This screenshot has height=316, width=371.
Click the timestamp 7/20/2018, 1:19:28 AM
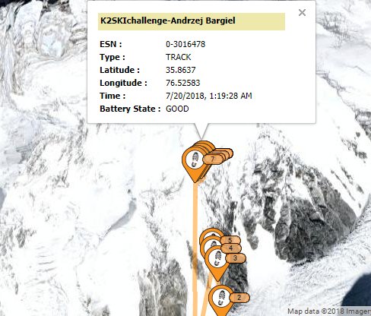(x=209, y=96)
